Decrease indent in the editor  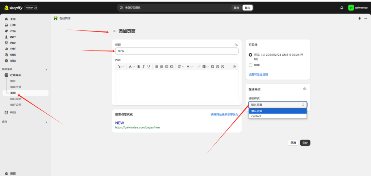(x=167, y=67)
